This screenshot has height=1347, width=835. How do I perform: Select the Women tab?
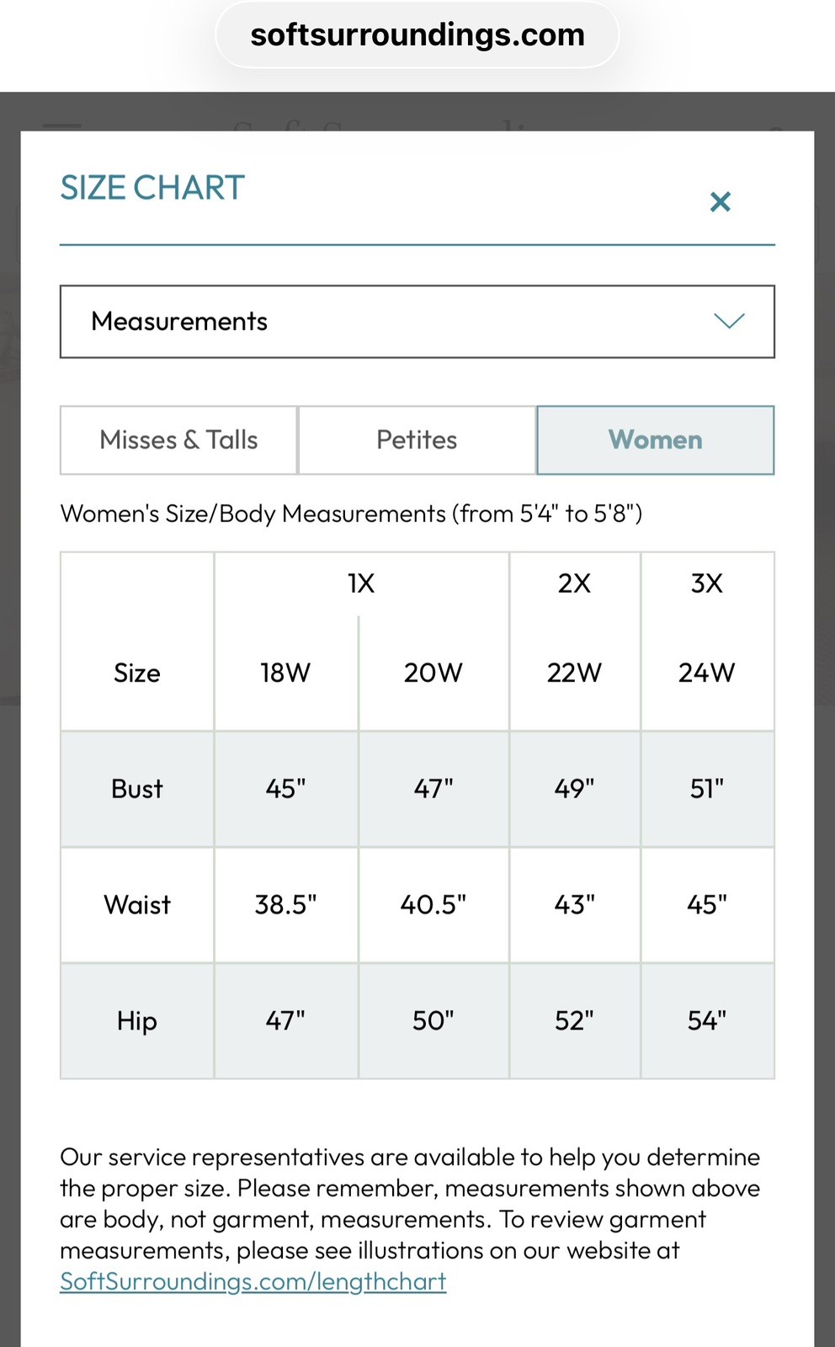coord(656,440)
